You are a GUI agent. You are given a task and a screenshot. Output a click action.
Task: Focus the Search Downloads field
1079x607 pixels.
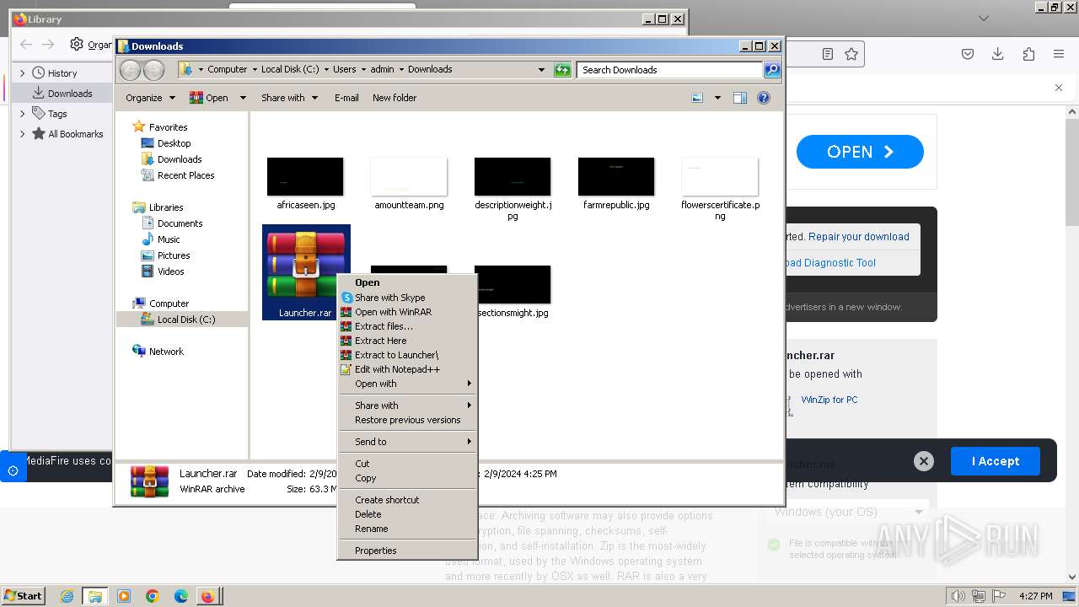(x=670, y=70)
